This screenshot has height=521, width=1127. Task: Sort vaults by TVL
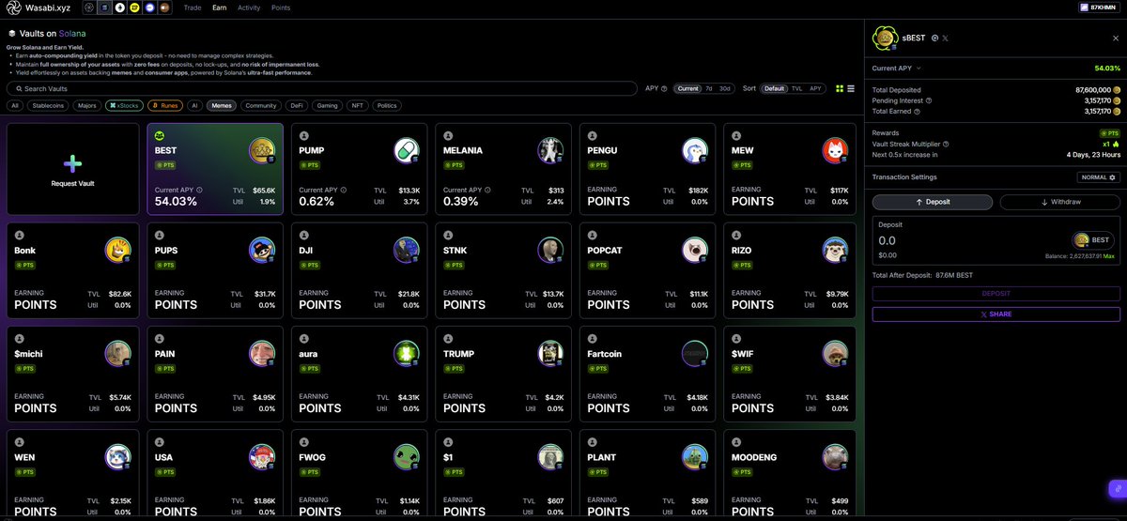pos(796,88)
